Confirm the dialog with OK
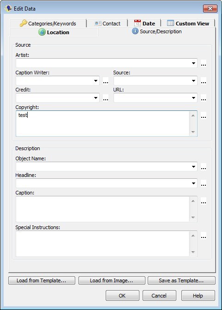The width and height of the screenshot is (222, 310). click(122, 296)
